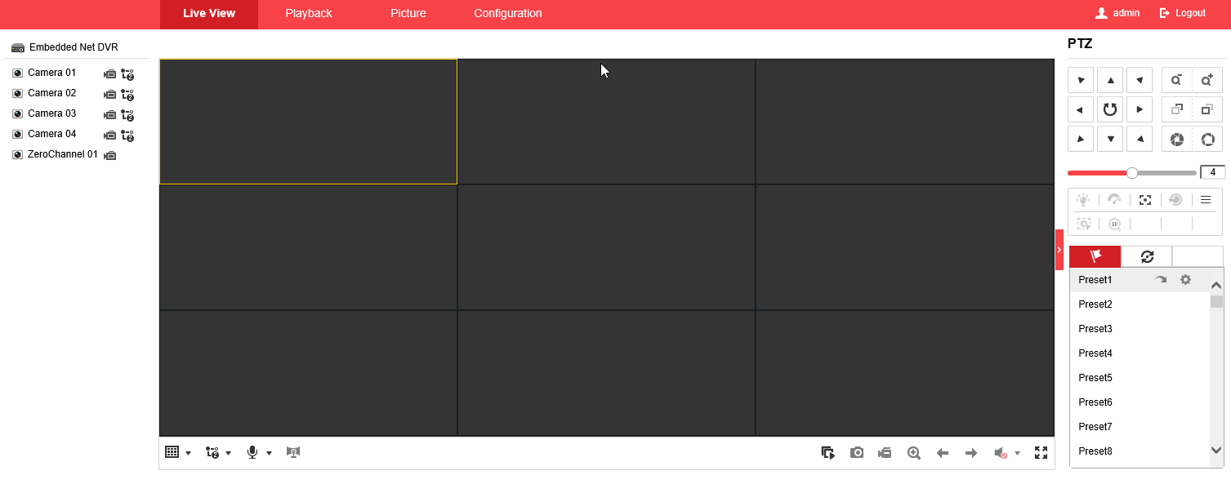Viewport: 1231px width, 493px height.
Task: Open the Configuration tab
Action: (507, 14)
